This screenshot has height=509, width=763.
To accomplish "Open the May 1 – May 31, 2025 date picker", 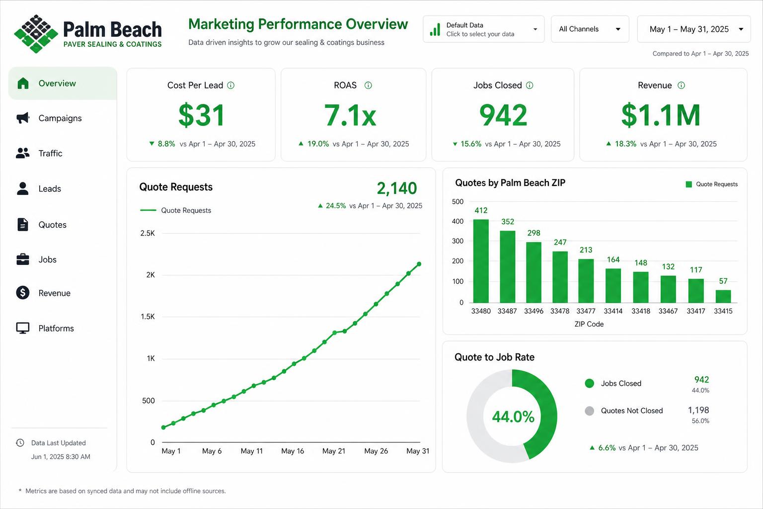I will coord(694,29).
